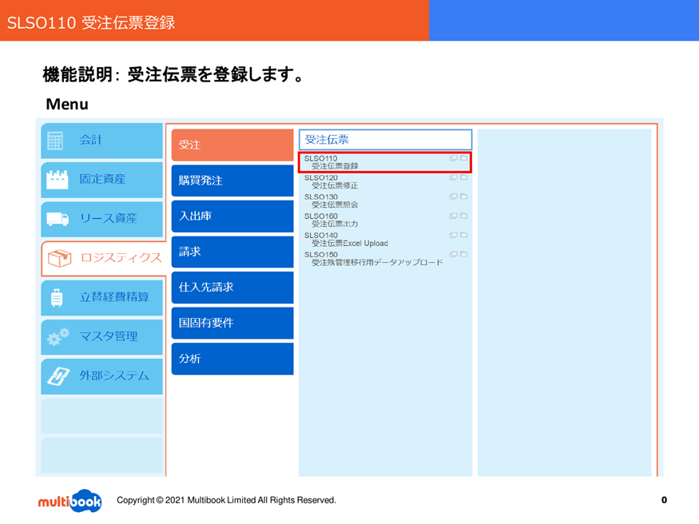Select the リース資産 truck icon module
This screenshot has height=524, width=699.
101,219
